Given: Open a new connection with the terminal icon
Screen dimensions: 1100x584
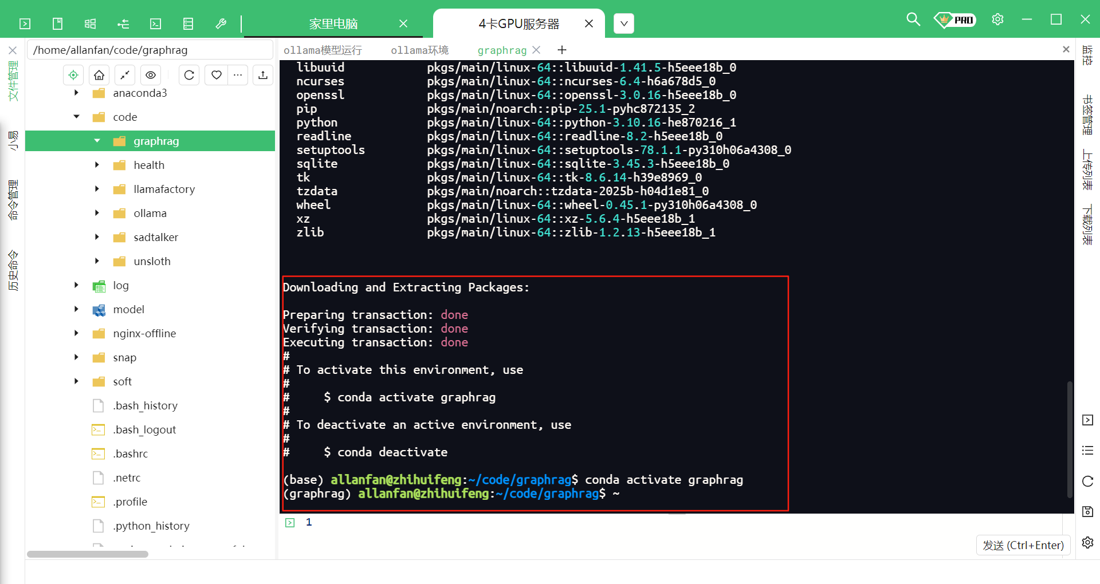Looking at the screenshot, I should point(24,23).
